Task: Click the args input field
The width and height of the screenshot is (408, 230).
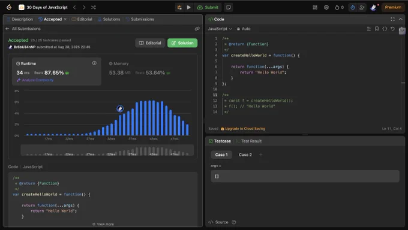Action: [x=305, y=176]
